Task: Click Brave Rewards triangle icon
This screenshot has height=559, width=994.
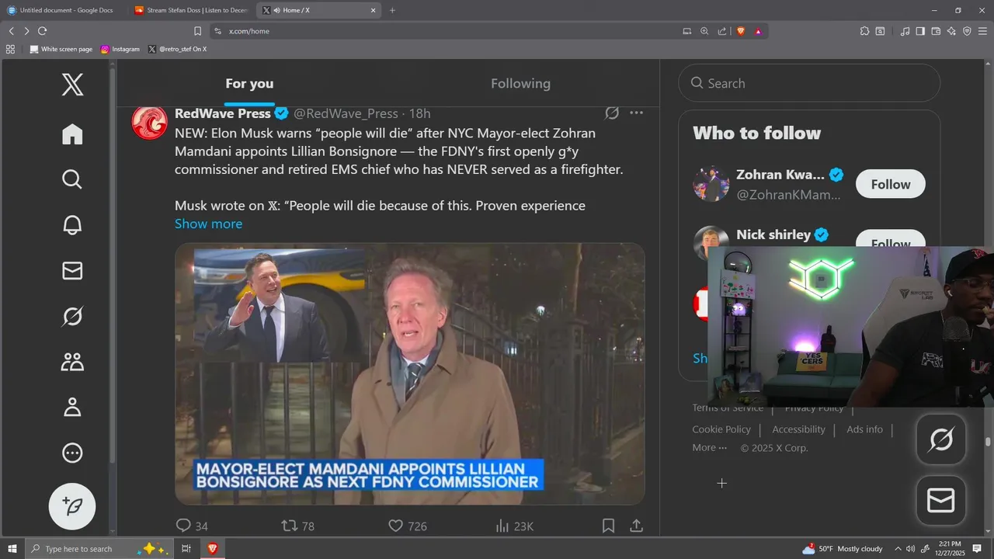Action: click(x=758, y=31)
